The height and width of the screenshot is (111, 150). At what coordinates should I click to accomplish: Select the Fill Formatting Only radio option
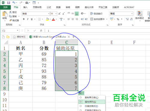81,106
